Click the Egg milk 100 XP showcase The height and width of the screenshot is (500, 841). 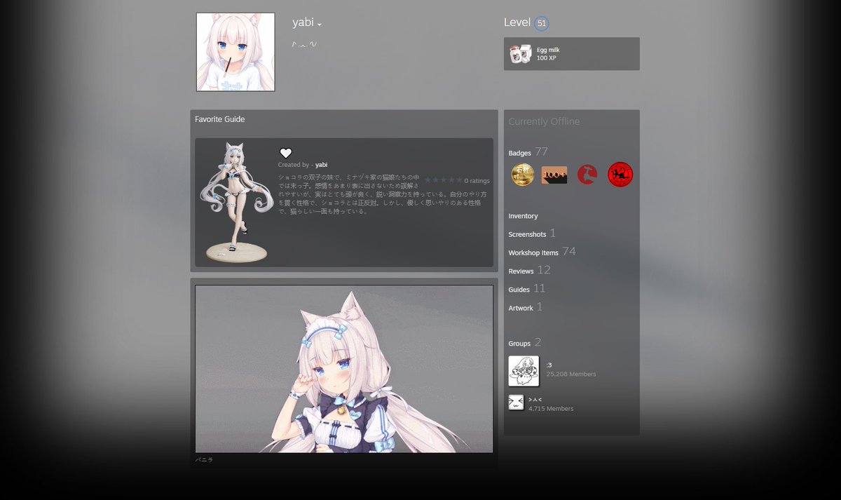pos(572,54)
